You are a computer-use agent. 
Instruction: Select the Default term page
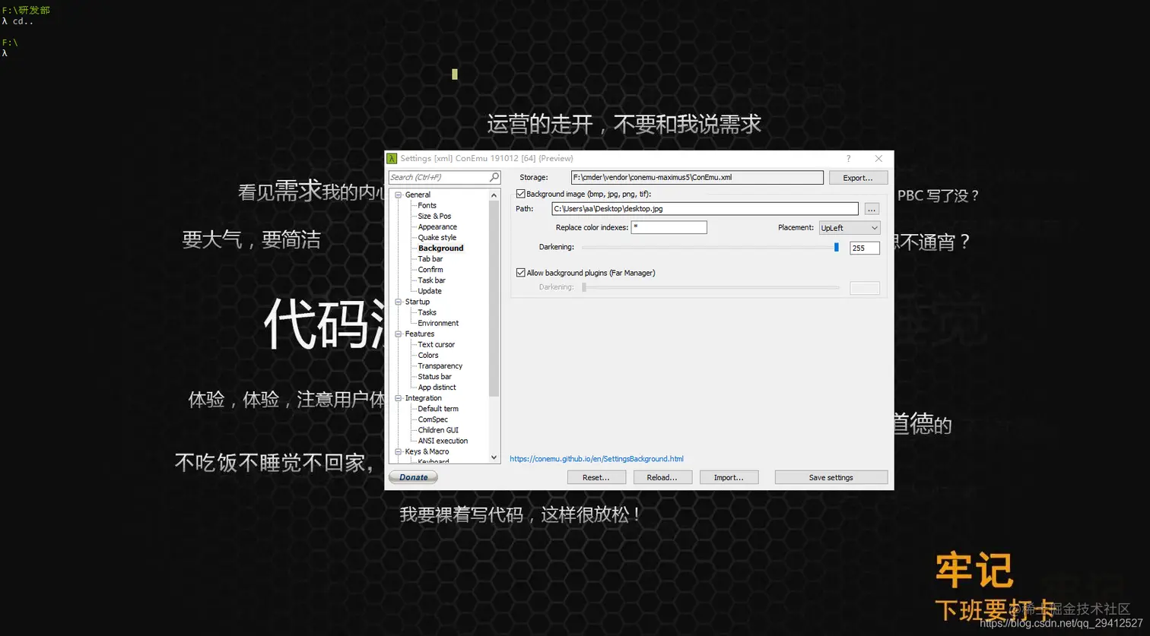coord(438,409)
